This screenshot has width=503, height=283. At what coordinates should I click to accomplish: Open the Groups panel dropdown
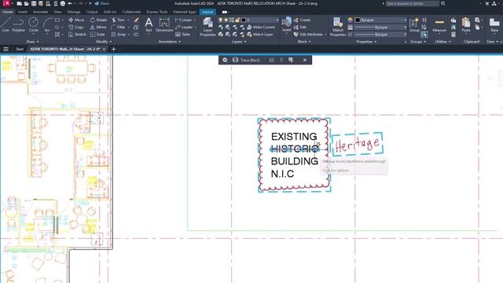[x=418, y=42]
